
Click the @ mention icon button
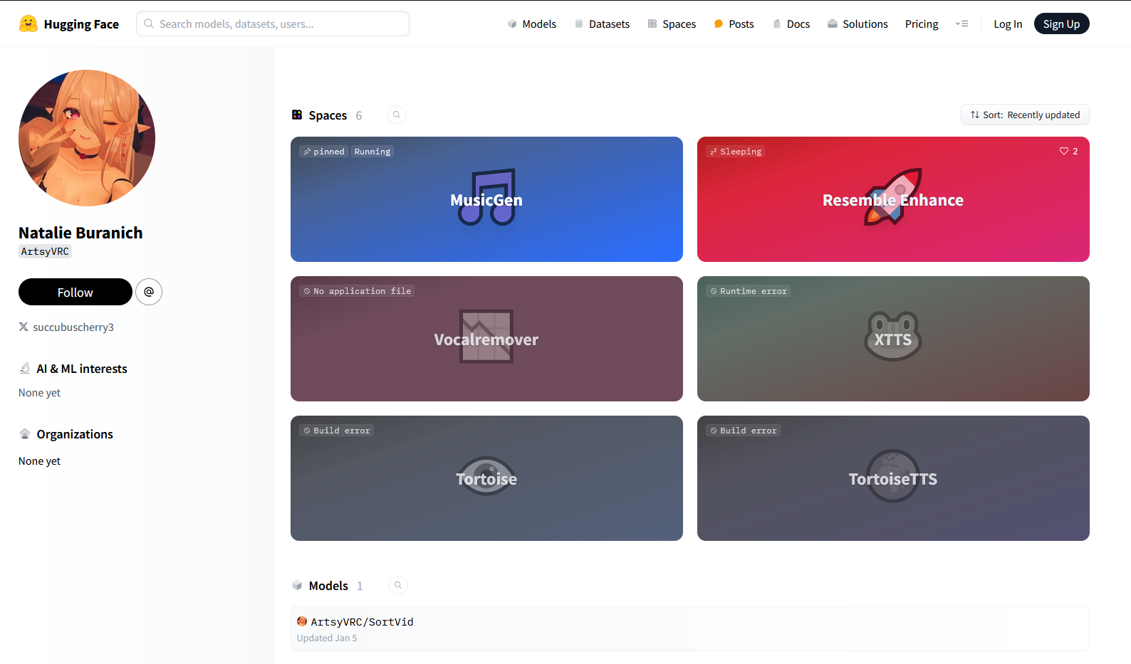pos(149,292)
